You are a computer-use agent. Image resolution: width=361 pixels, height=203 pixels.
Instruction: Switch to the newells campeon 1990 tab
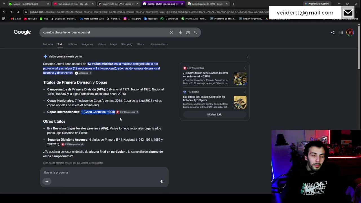tap(208, 4)
